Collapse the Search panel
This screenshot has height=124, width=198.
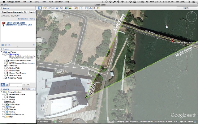click(x=2, y=8)
